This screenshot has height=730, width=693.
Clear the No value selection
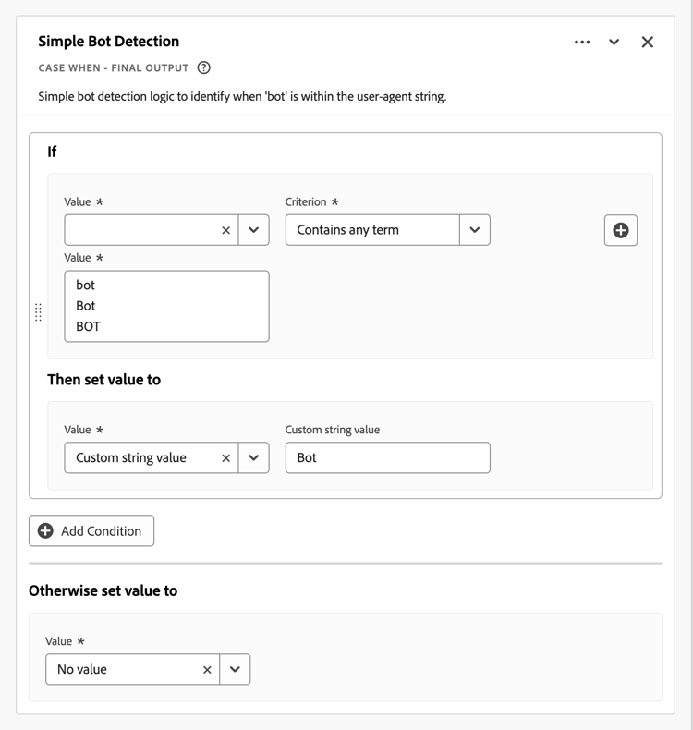point(207,670)
